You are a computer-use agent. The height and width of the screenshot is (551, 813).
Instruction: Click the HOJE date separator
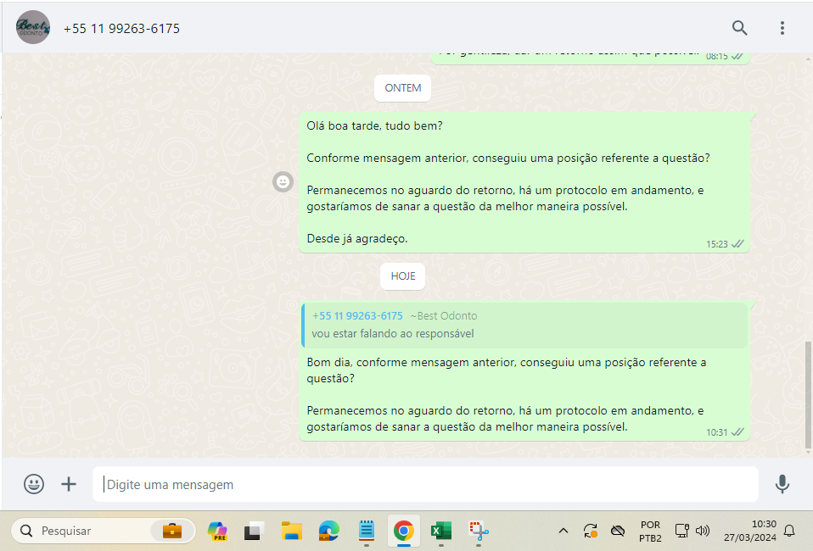(402, 276)
